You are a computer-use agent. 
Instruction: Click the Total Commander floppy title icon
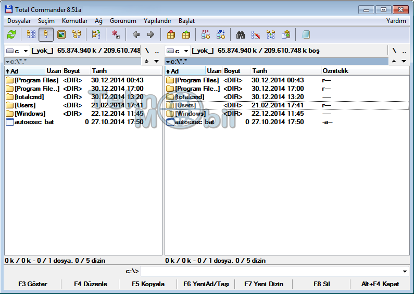click(9, 9)
